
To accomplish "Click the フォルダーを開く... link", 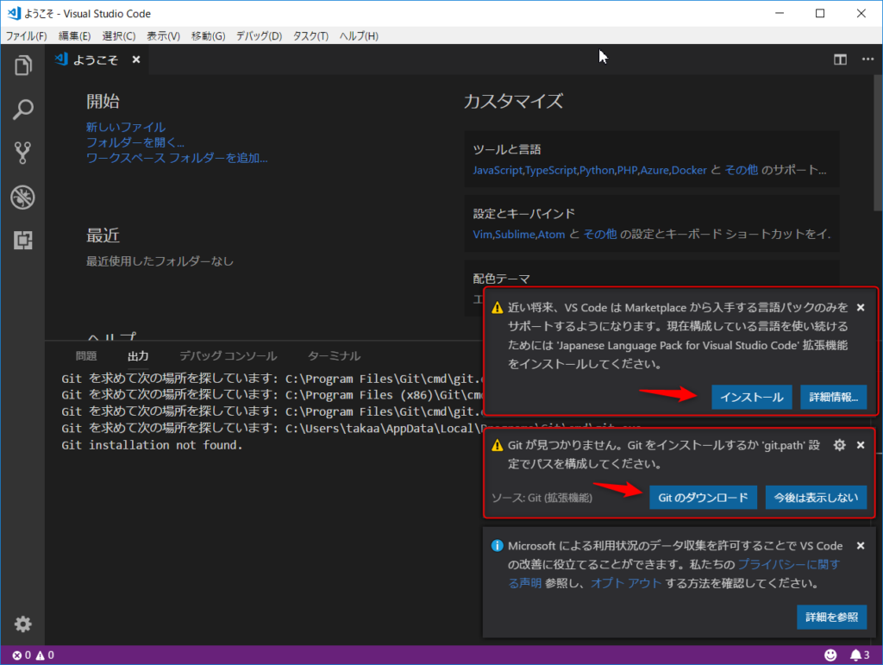I will point(135,142).
